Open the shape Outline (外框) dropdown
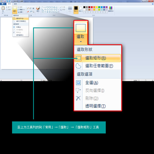 pyautogui.click(x=63, y=7)
